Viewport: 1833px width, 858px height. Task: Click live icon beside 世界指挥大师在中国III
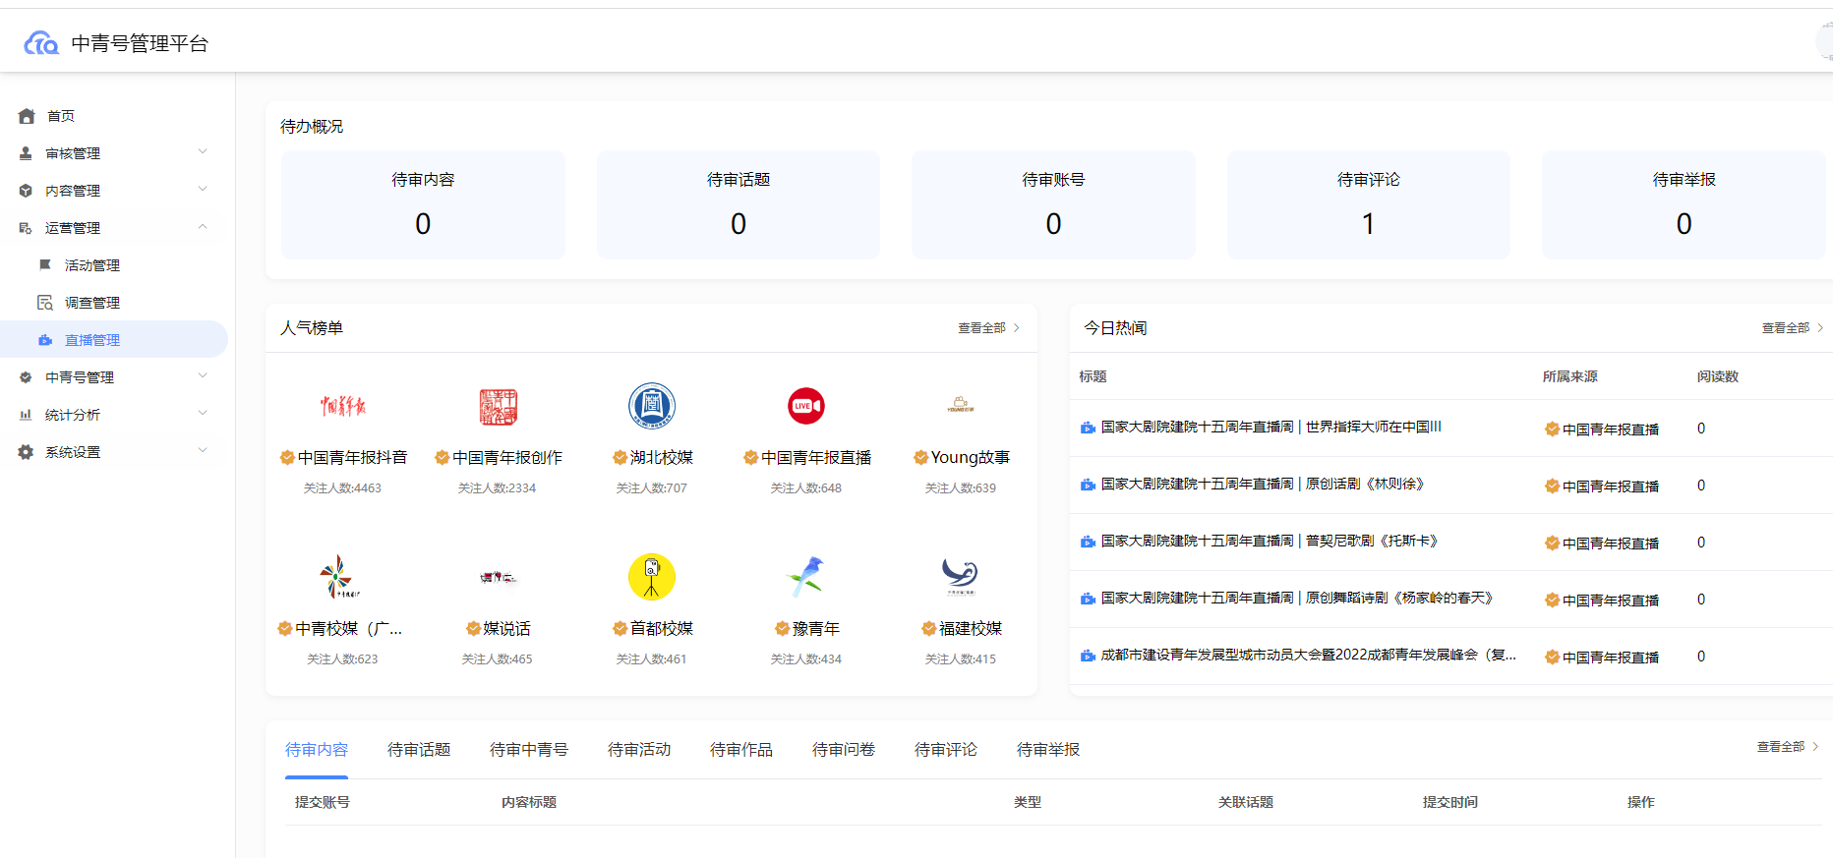coord(1088,428)
